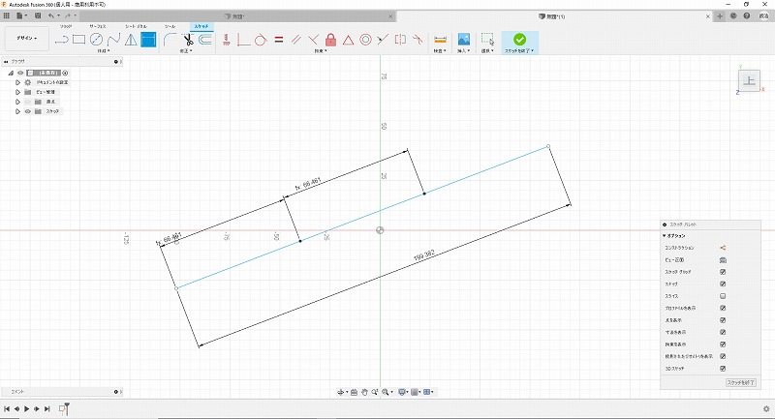The image size is (775, 419).
Task: Click the Insert image icon
Action: tap(464, 40)
